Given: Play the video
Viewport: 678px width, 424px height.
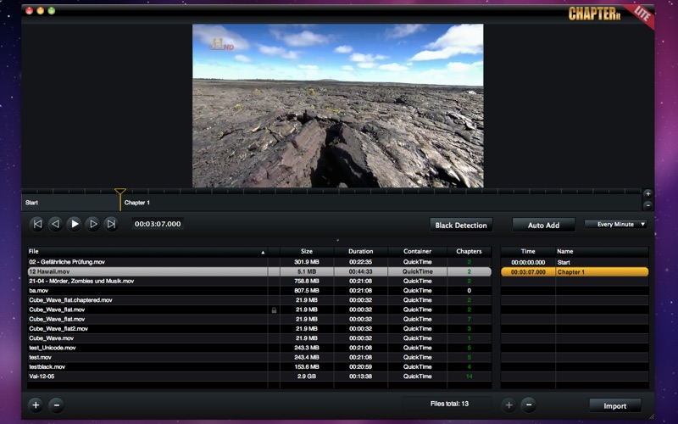Looking at the screenshot, I should point(75,224).
